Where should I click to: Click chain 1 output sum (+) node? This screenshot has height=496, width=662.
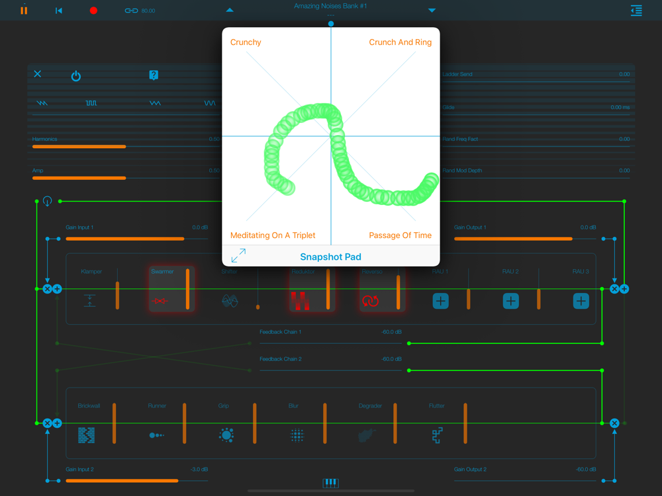(x=624, y=289)
